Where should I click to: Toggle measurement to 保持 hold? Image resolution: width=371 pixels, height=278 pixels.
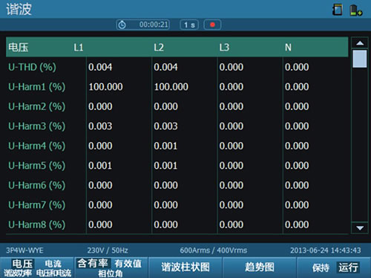(x=321, y=268)
